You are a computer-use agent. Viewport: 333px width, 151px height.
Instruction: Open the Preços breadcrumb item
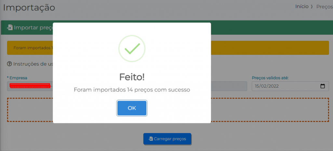pos(324,7)
